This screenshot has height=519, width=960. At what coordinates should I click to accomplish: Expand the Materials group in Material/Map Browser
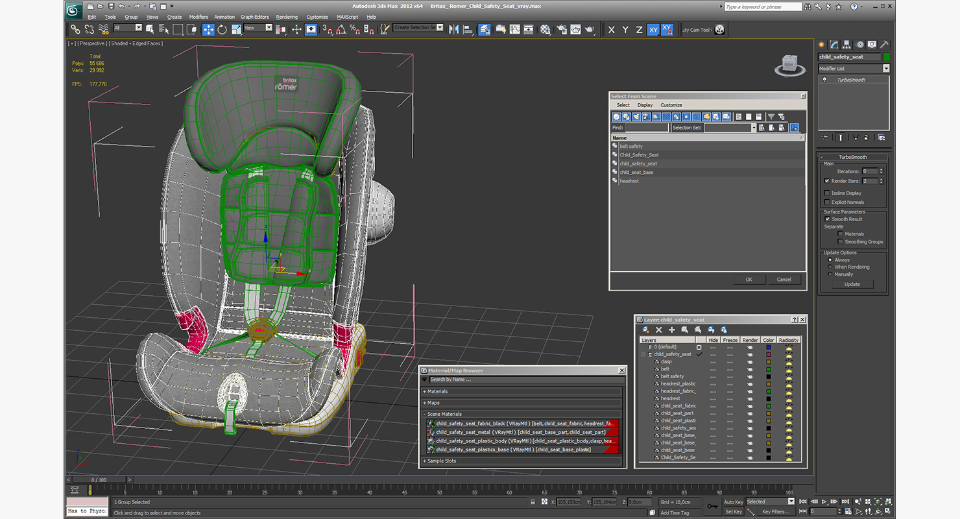coord(522,391)
